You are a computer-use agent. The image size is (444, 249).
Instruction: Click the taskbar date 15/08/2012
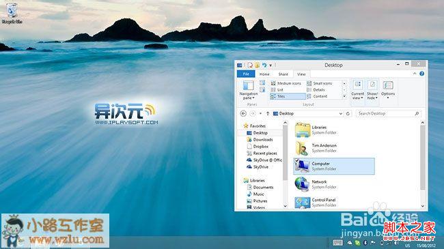click(x=426, y=246)
